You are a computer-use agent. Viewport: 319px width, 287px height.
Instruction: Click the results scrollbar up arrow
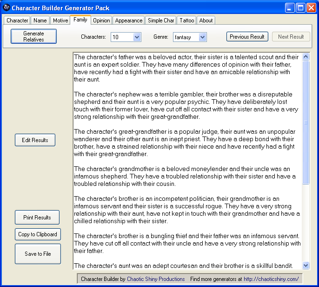[x=306, y=56]
